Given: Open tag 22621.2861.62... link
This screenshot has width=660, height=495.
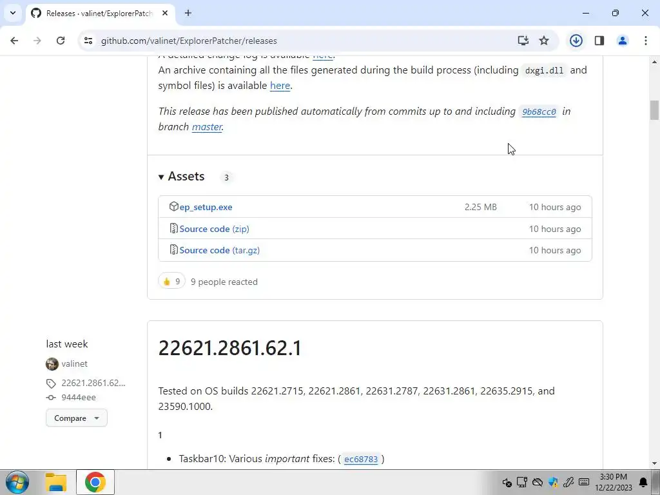Looking at the screenshot, I should coord(93,383).
